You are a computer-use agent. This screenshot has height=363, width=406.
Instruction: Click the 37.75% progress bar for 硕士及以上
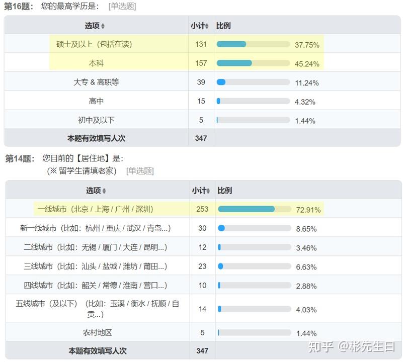[x=253, y=44]
